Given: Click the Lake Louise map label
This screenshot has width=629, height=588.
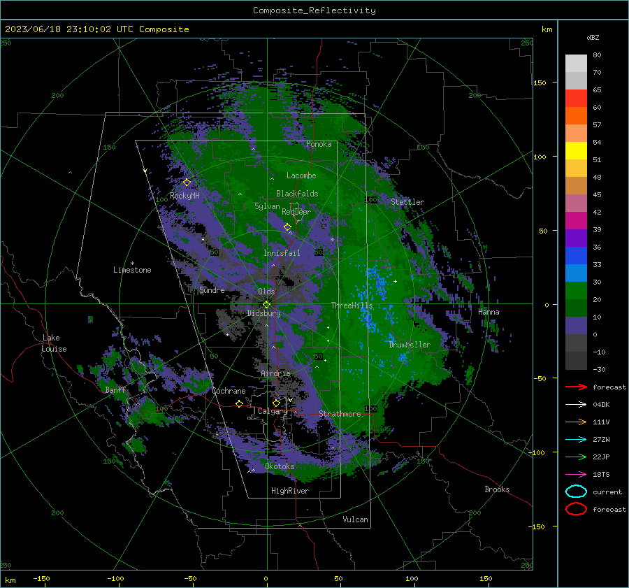Looking at the screenshot, I should 55,343.
